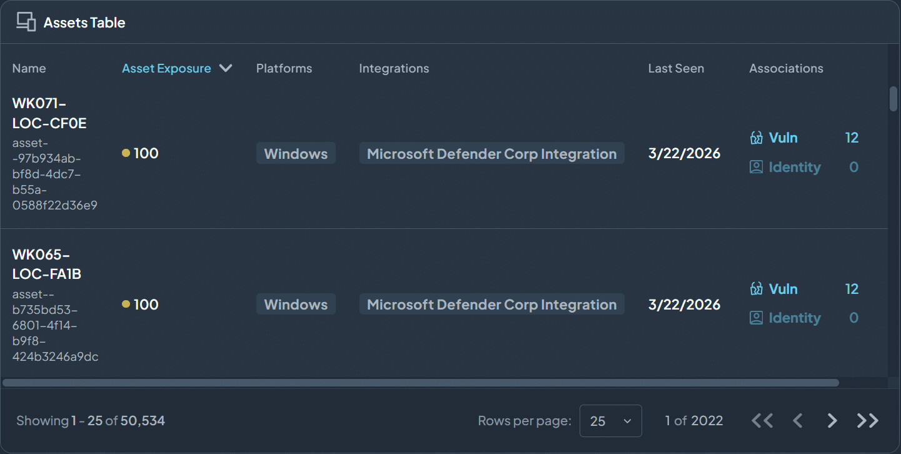Screen dimensions: 901x454
Task: Open the Rows per page dropdown
Action: point(610,420)
